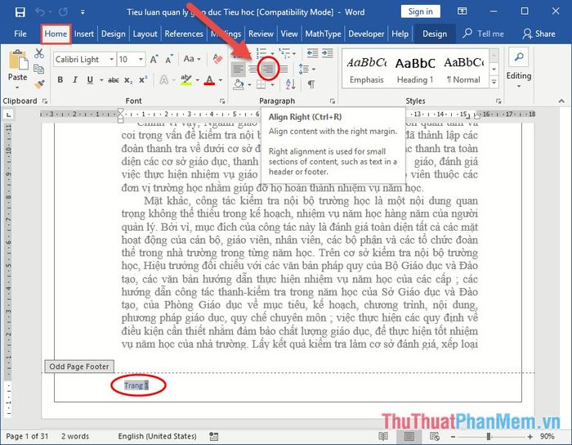Apply red font color
The width and height of the screenshot is (572, 445).
[209, 80]
